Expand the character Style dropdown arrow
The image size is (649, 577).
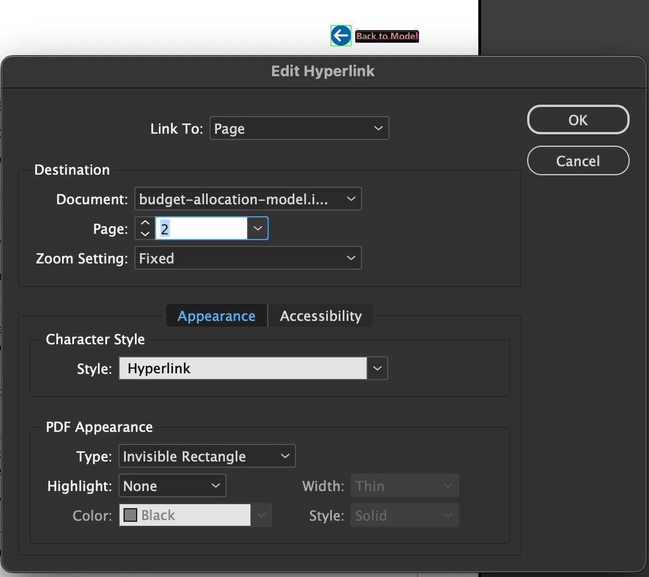click(x=377, y=368)
